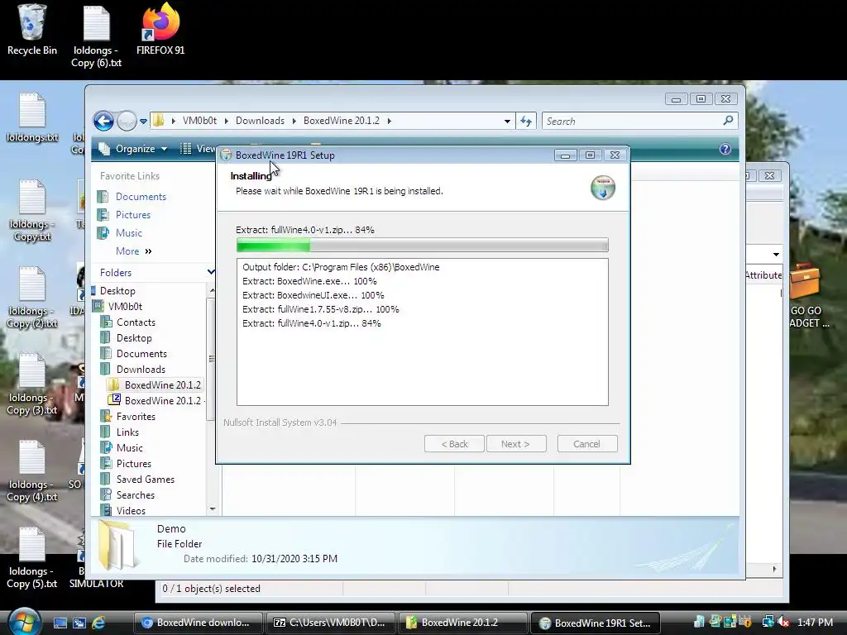Image resolution: width=847 pixels, height=635 pixels.
Task: Select BoxedWine 20.1.2 folder in tree
Action: pyautogui.click(x=162, y=385)
